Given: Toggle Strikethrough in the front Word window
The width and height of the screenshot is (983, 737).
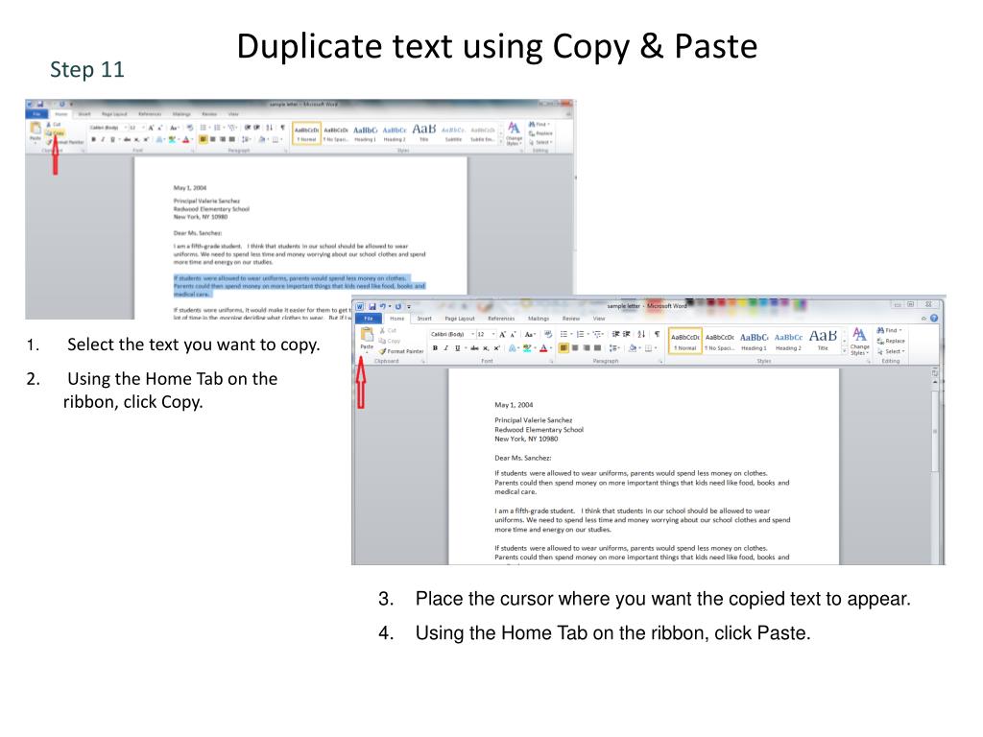Looking at the screenshot, I should pos(474,347).
